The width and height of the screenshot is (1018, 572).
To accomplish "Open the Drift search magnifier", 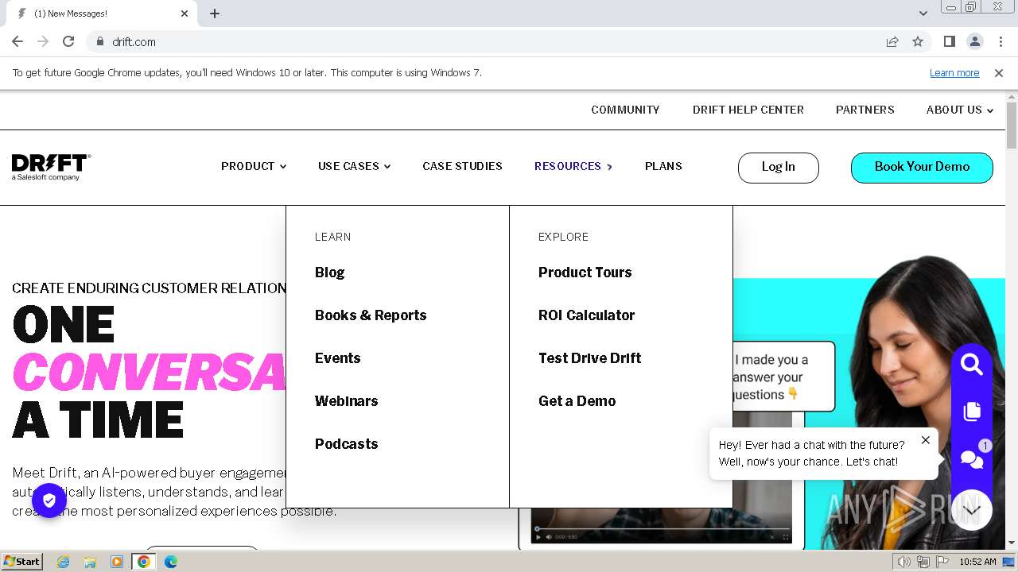I will [971, 365].
